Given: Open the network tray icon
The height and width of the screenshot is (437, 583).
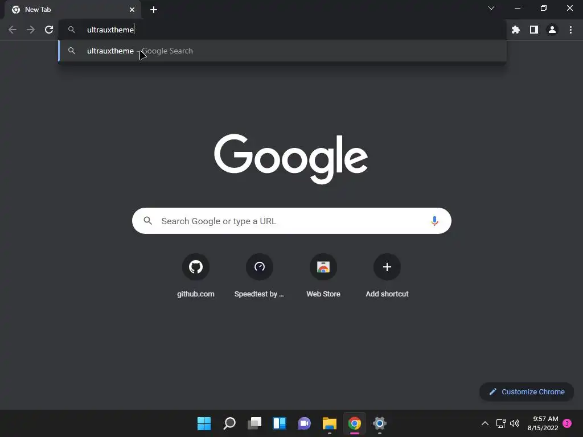Looking at the screenshot, I should [x=501, y=423].
